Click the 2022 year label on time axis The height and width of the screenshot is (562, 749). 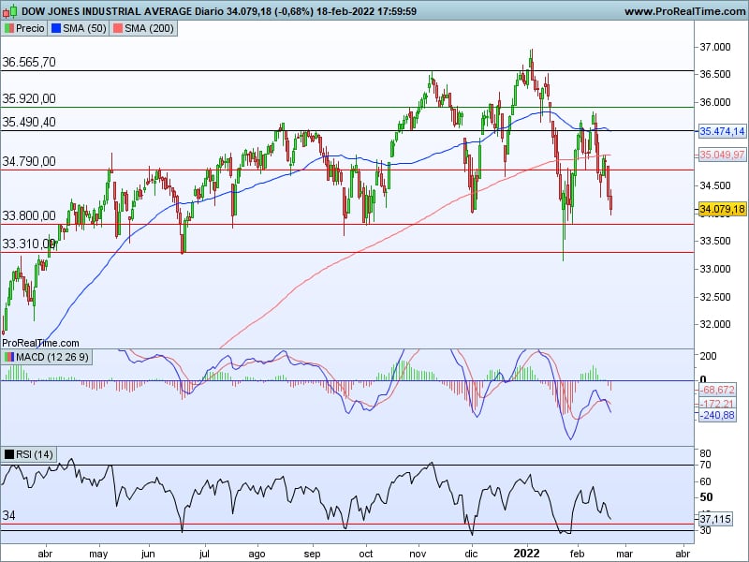(526, 554)
